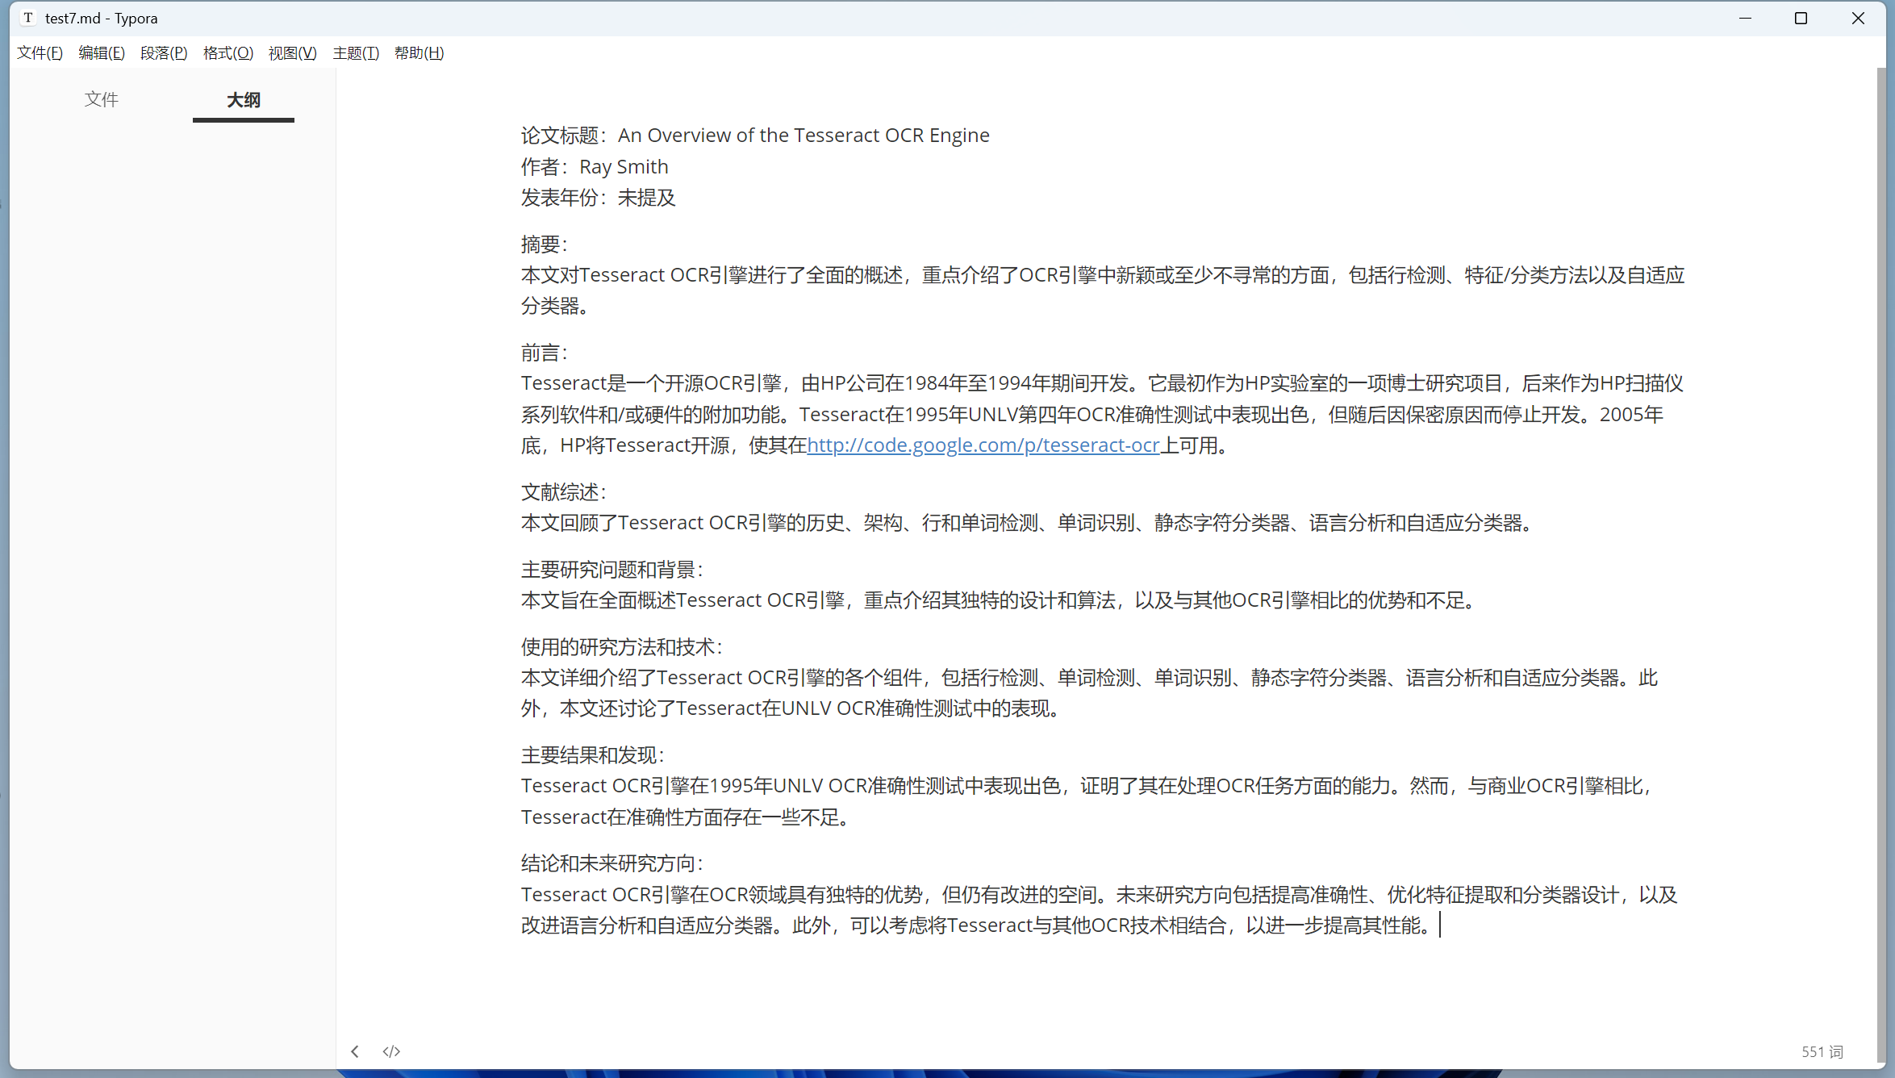Open the 视图(V) menu

pos(291,52)
